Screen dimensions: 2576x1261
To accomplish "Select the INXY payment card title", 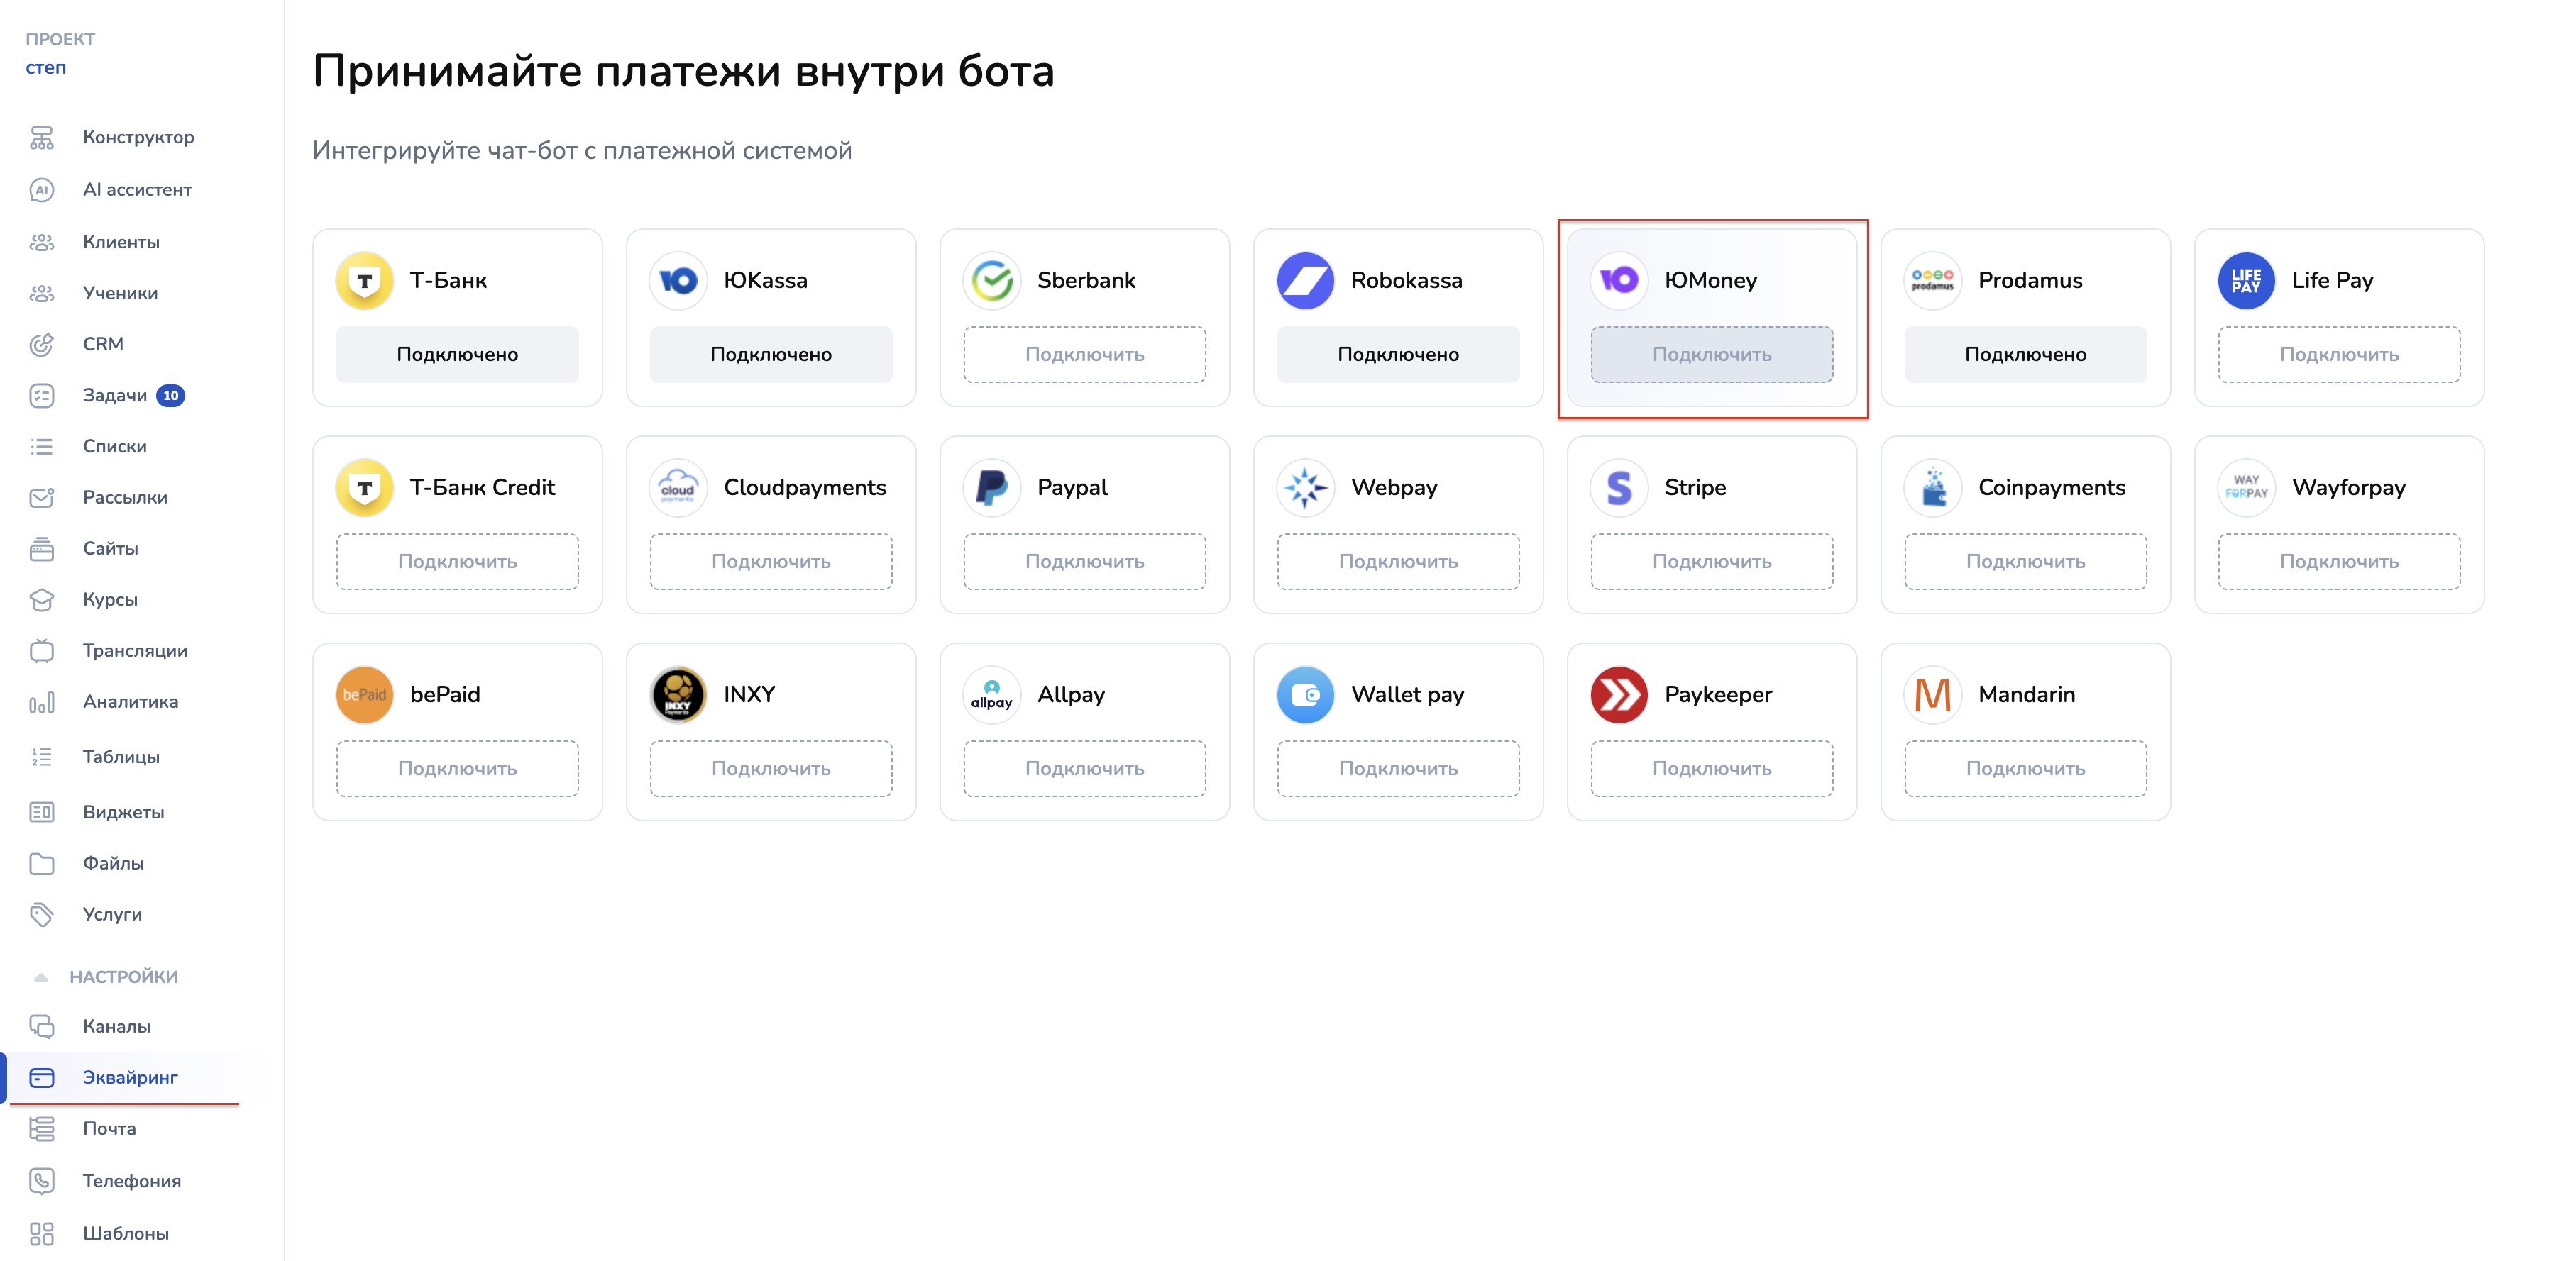I will [x=749, y=694].
